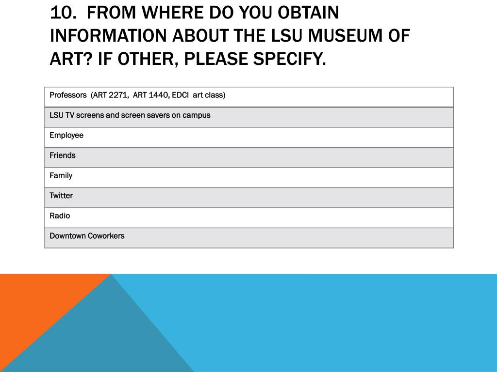The image size is (497, 372).
Task: Click the slide title heading text
Action: [230, 35]
